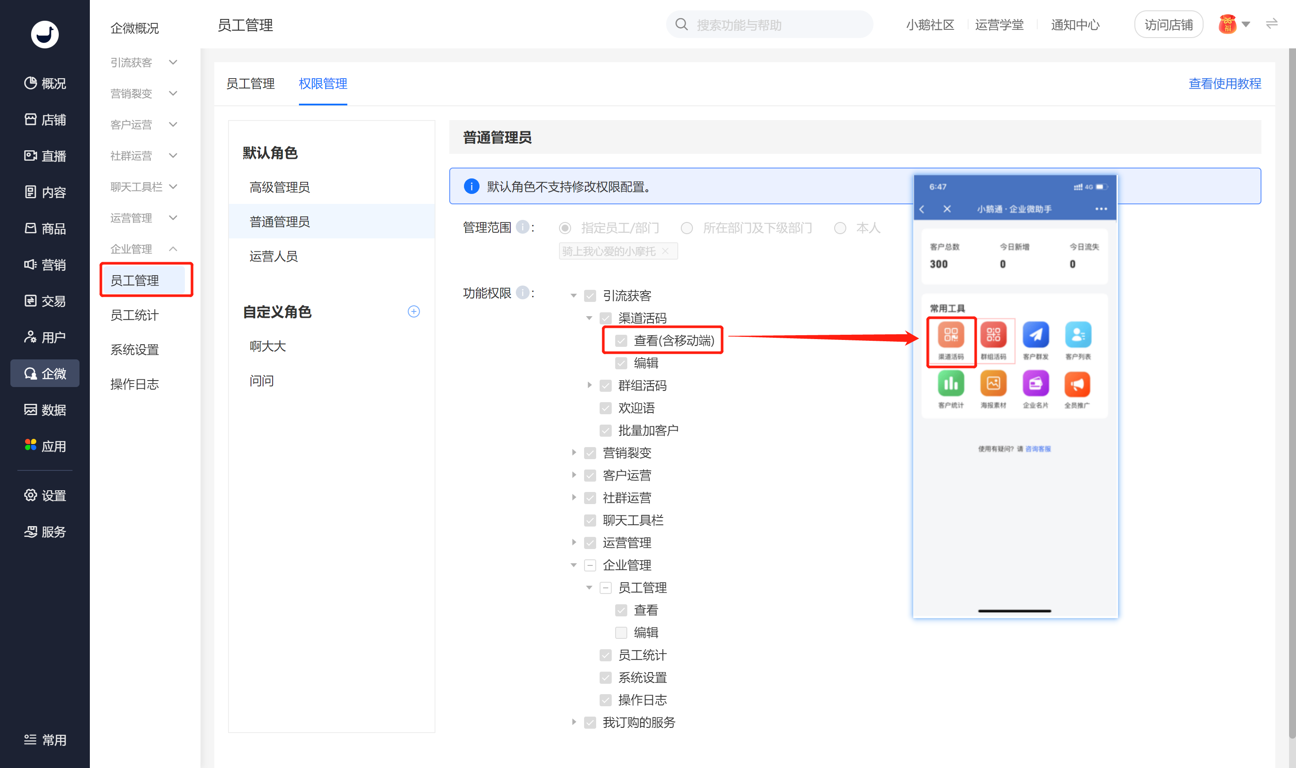This screenshot has width=1296, height=768.
Task: Switch to the 权限管理 tab
Action: point(323,83)
